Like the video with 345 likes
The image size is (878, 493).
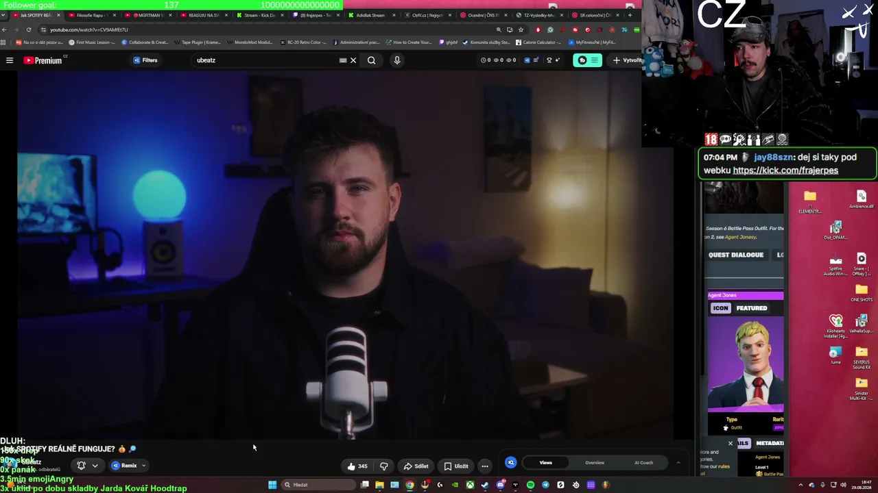(357, 466)
